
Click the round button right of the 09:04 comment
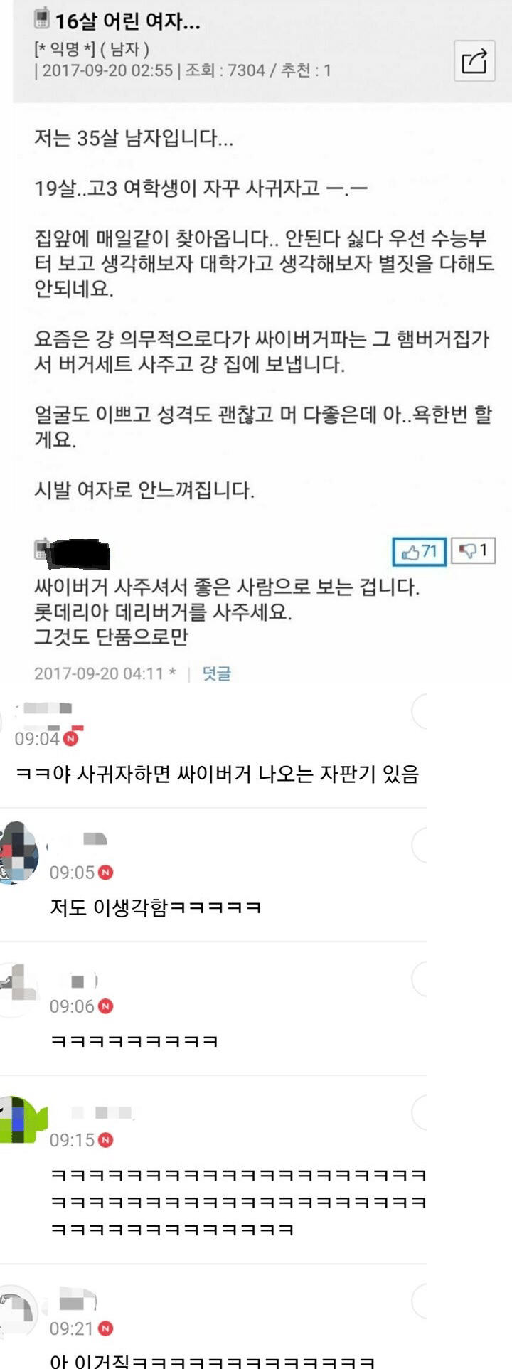(x=420, y=711)
